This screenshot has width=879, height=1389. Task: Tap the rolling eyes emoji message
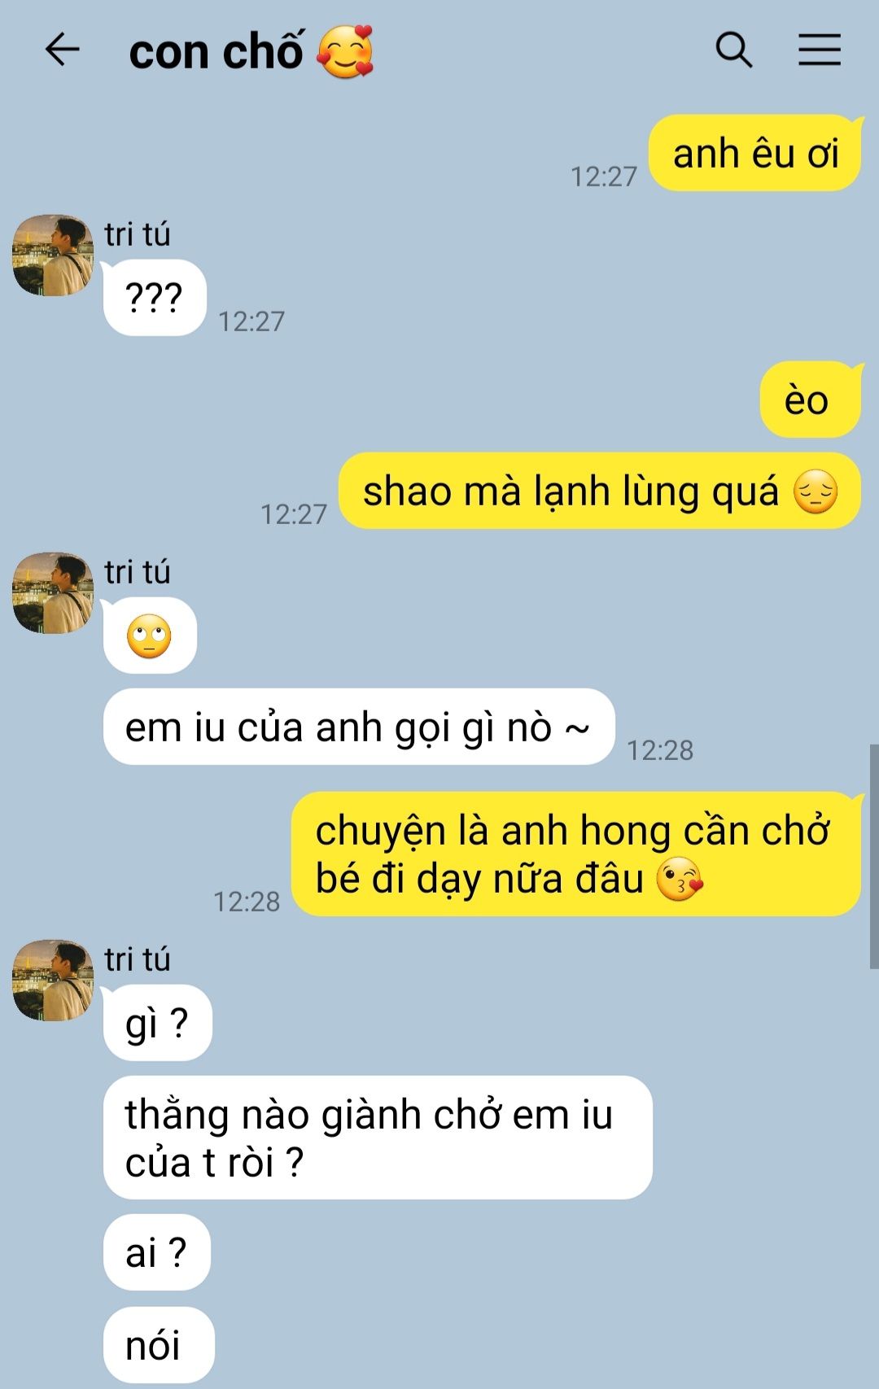tap(150, 636)
